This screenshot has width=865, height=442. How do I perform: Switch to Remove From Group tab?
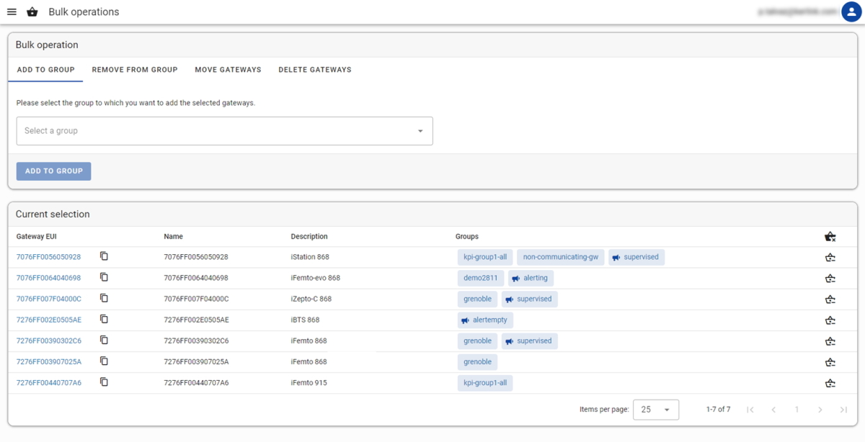click(135, 70)
